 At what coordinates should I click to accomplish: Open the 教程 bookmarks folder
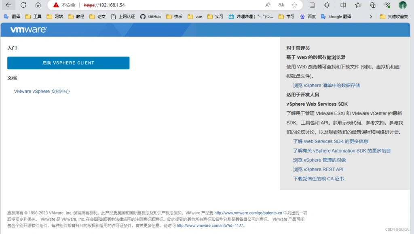point(76,17)
